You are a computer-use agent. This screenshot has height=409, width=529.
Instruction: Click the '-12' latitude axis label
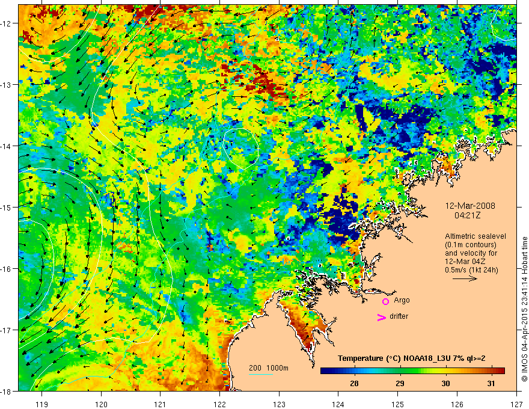tap(7, 23)
